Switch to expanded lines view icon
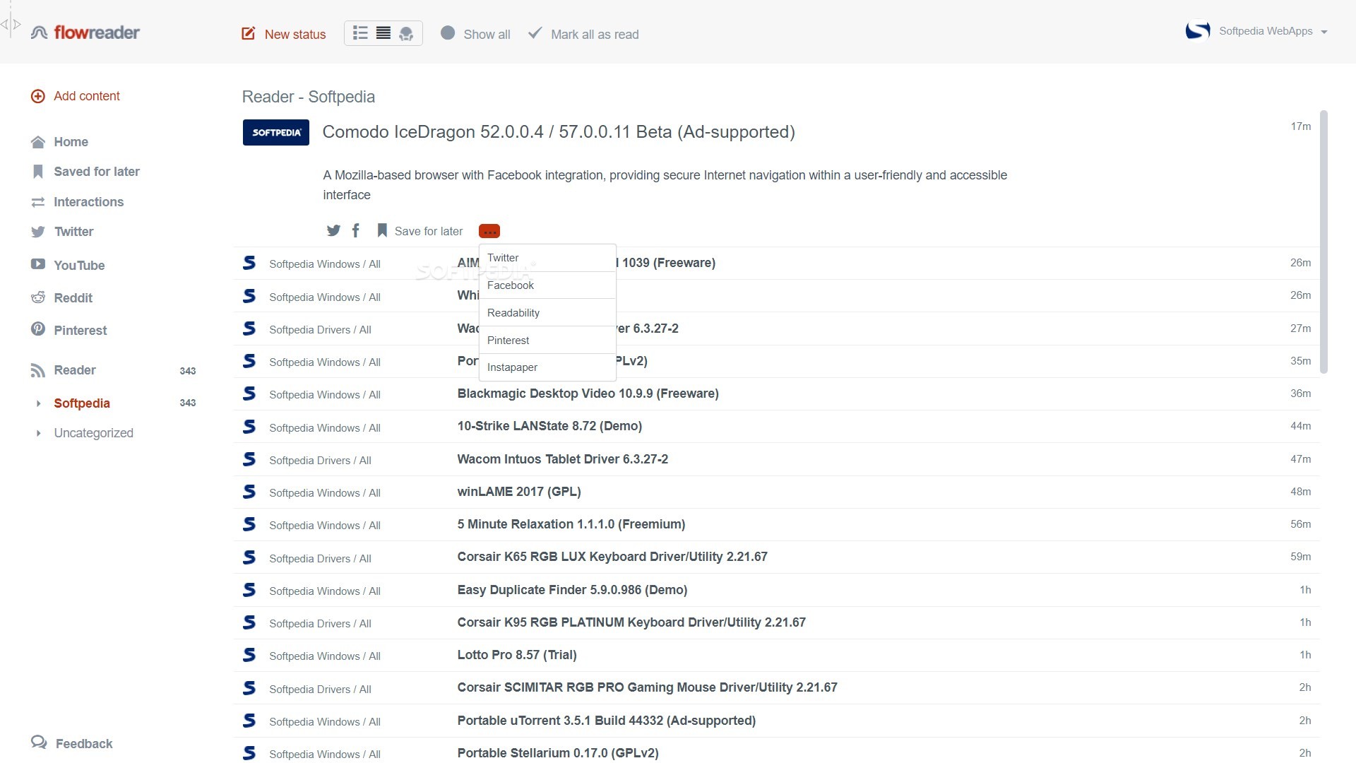 tap(383, 33)
